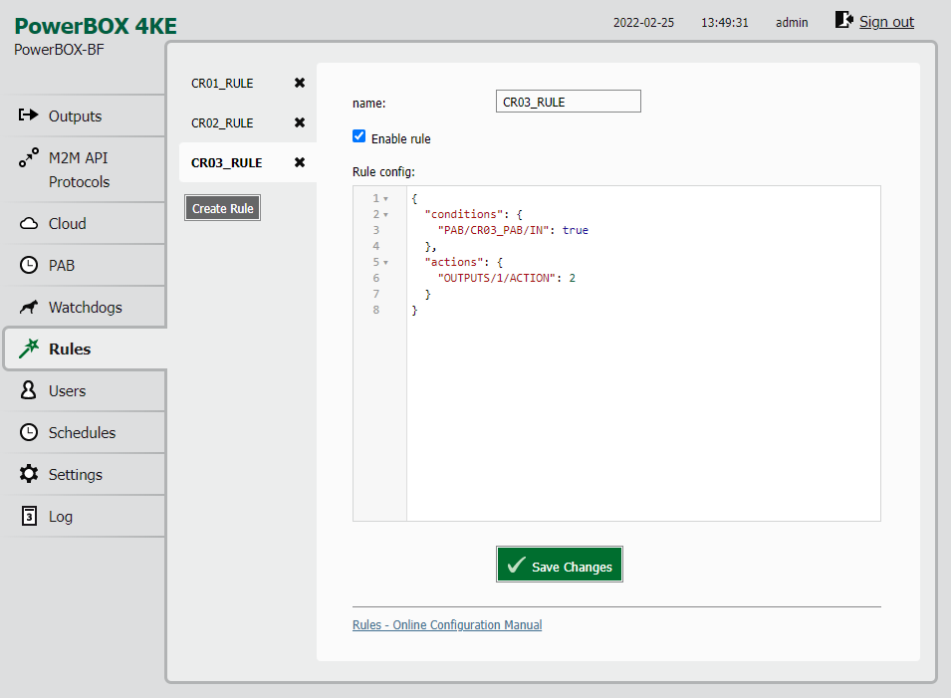Select the CR02_RULE tab

point(222,123)
